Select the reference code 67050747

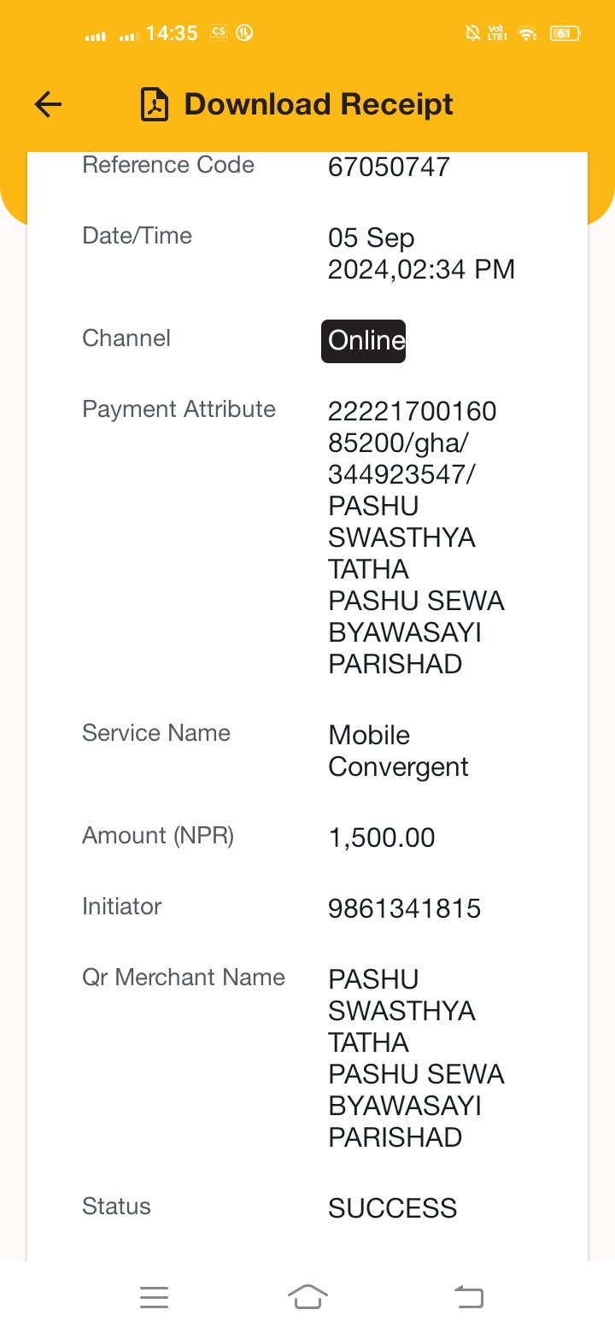point(389,167)
